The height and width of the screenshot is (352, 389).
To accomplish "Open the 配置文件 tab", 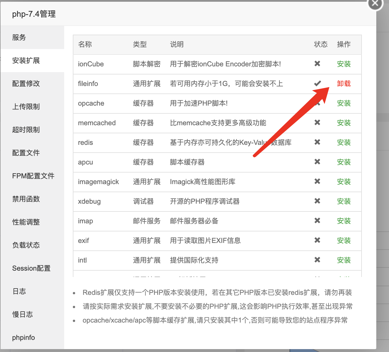I will tap(32, 153).
